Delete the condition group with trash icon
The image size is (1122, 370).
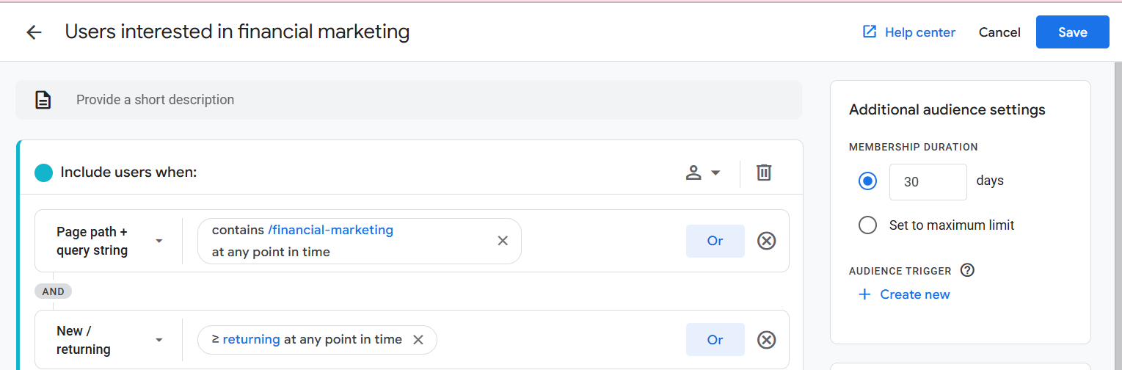764,173
